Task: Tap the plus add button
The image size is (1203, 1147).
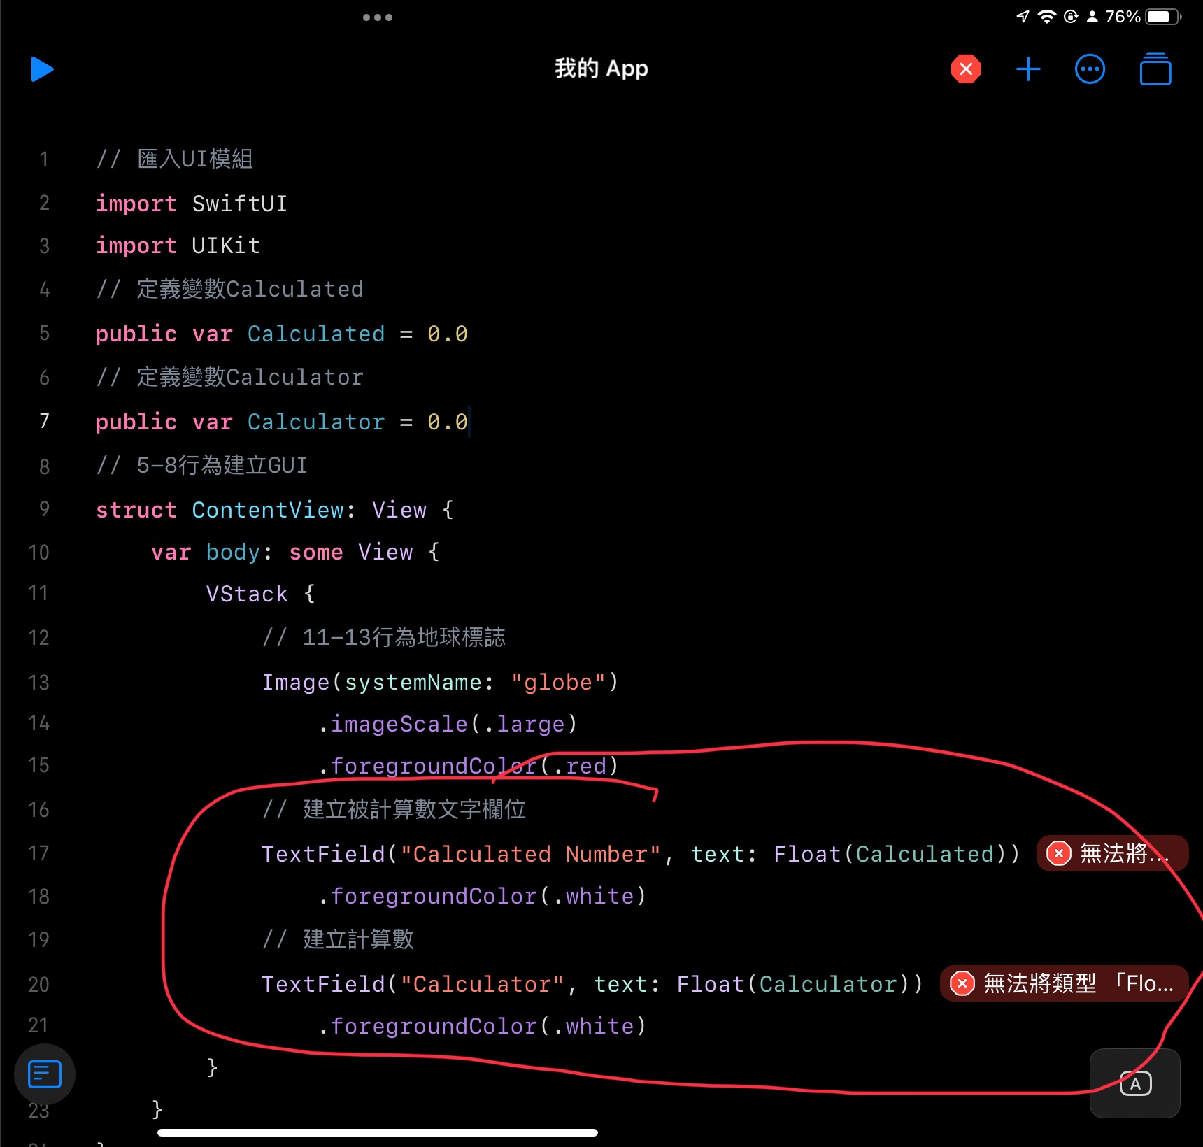Action: (x=1028, y=69)
